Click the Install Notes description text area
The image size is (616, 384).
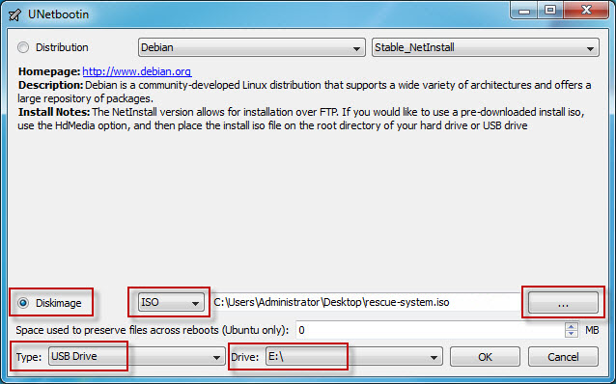(x=301, y=119)
